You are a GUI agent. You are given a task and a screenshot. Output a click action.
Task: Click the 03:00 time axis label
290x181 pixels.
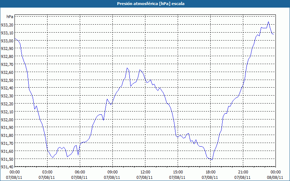[x=47, y=172]
